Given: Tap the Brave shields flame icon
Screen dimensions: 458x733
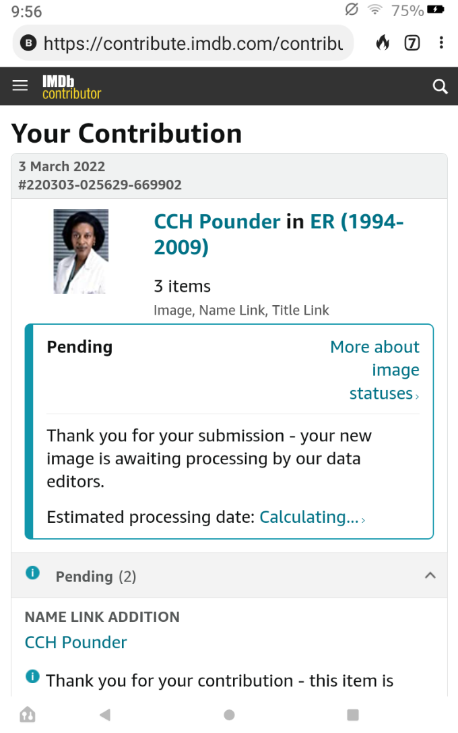Looking at the screenshot, I should point(383,44).
